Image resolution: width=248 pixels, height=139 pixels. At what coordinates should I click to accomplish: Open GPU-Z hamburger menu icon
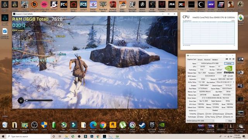pos(233,59)
